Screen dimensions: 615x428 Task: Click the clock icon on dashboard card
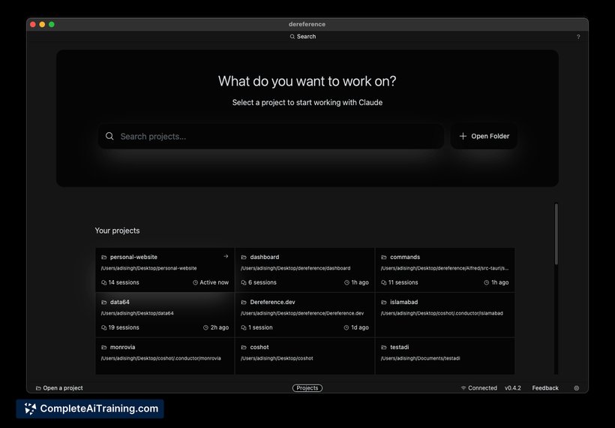coord(346,283)
